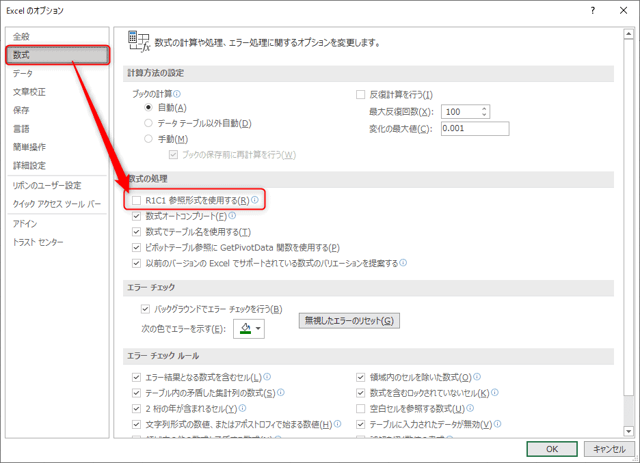Screen dimensions: 640x463
Task: Open トラスト センター category
Action: [x=57, y=242]
